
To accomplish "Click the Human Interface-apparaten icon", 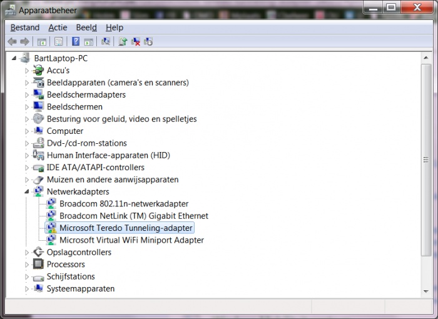I will pos(38,155).
